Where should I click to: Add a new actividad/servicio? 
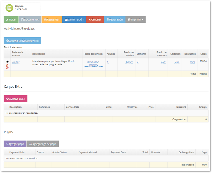(22, 41)
